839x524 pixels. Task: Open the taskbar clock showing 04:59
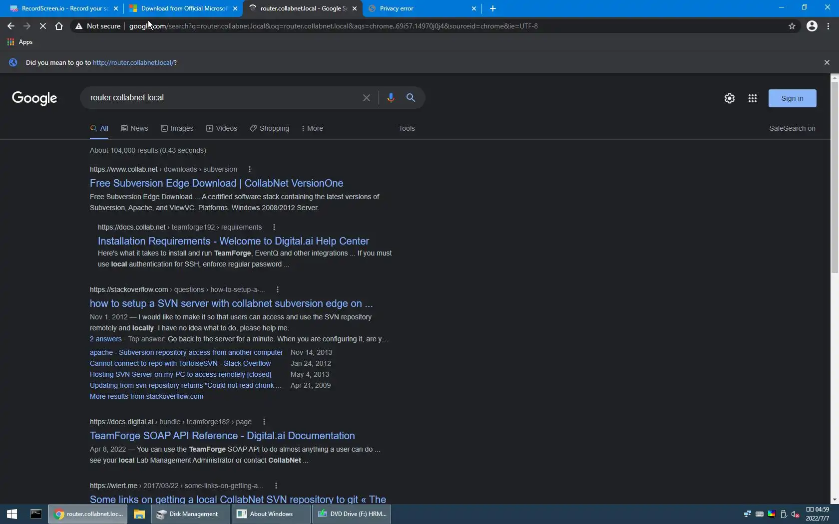[818, 514]
